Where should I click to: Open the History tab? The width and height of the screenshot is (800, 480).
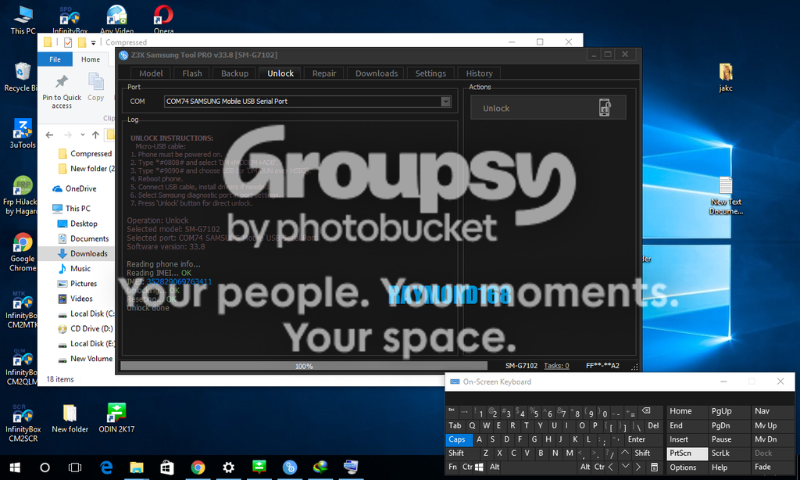[479, 73]
